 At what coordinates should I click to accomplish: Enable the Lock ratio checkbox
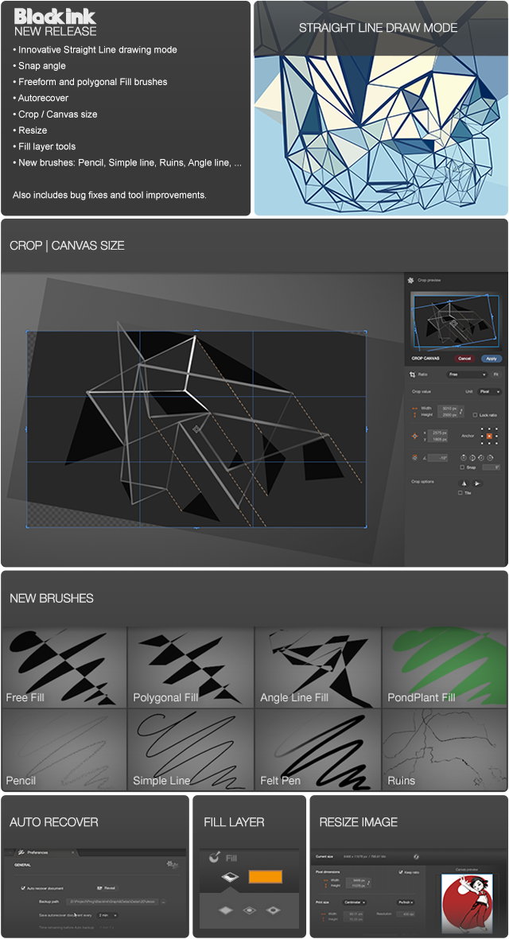point(475,415)
